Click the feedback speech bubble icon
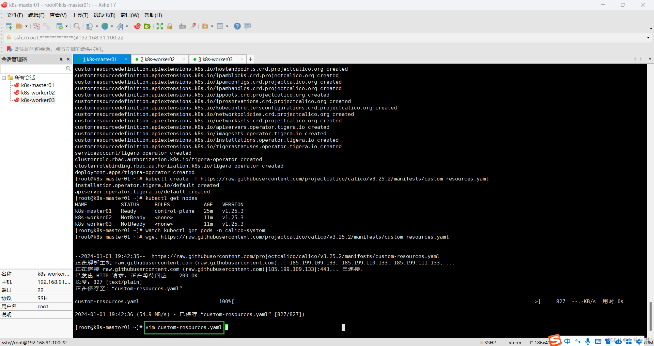 tap(248, 26)
